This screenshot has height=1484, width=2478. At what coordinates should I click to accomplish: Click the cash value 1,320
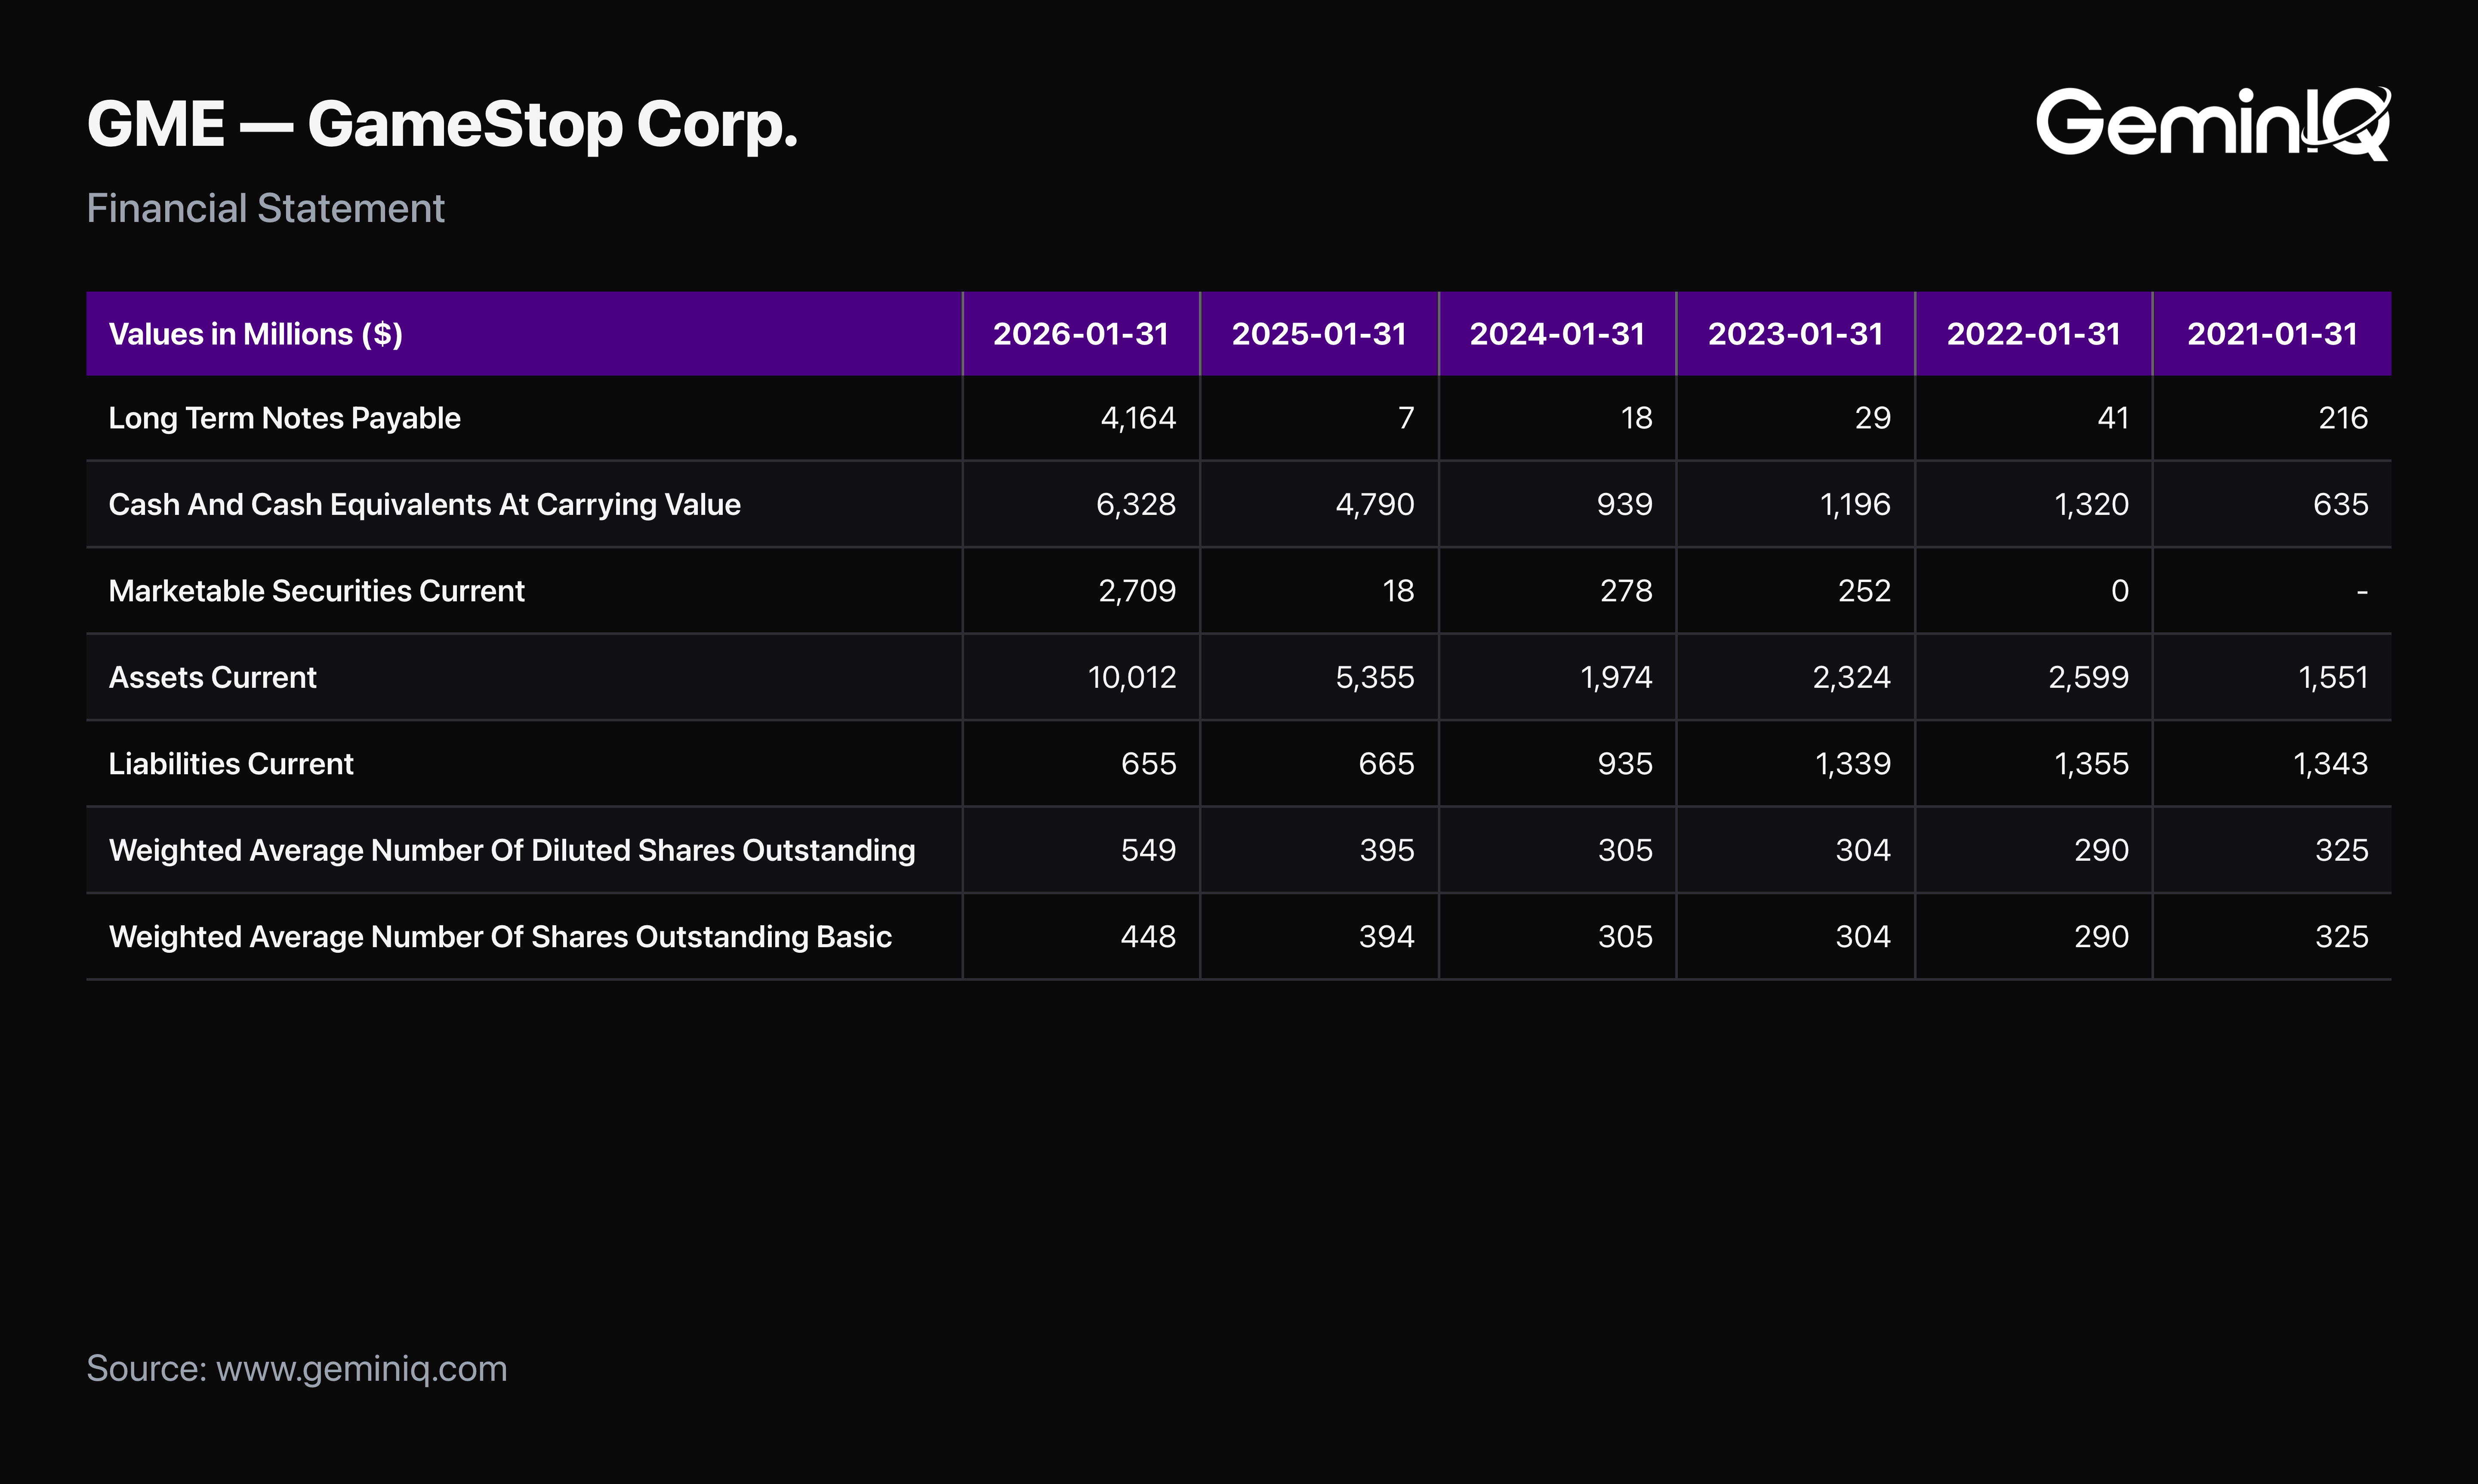point(2092,505)
